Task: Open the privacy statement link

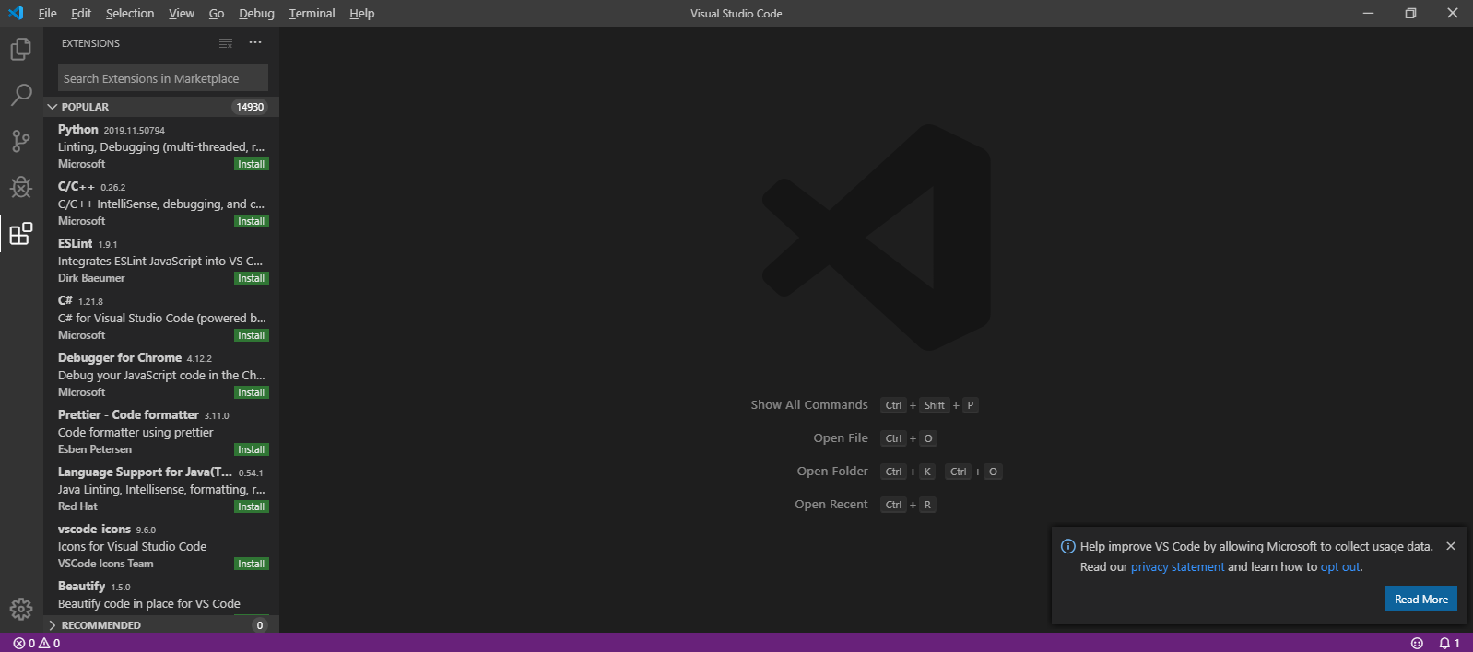Action: click(1177, 567)
